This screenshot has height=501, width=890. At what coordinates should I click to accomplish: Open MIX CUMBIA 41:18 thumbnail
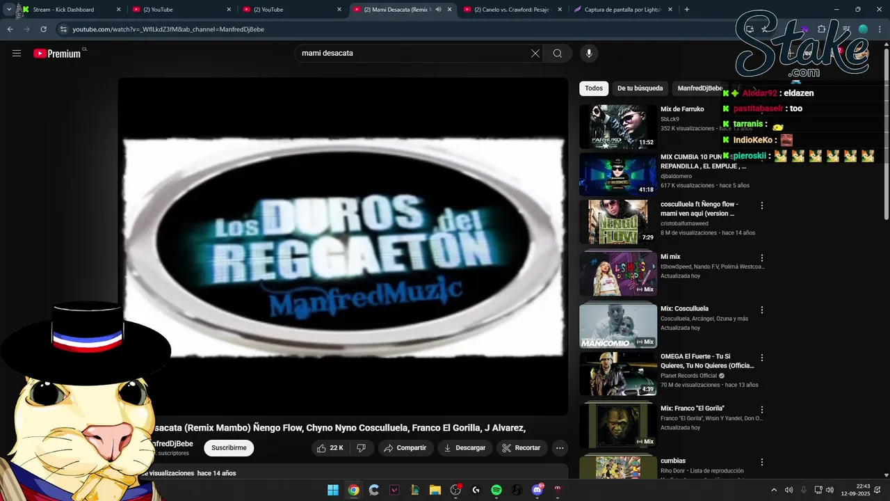click(x=618, y=175)
